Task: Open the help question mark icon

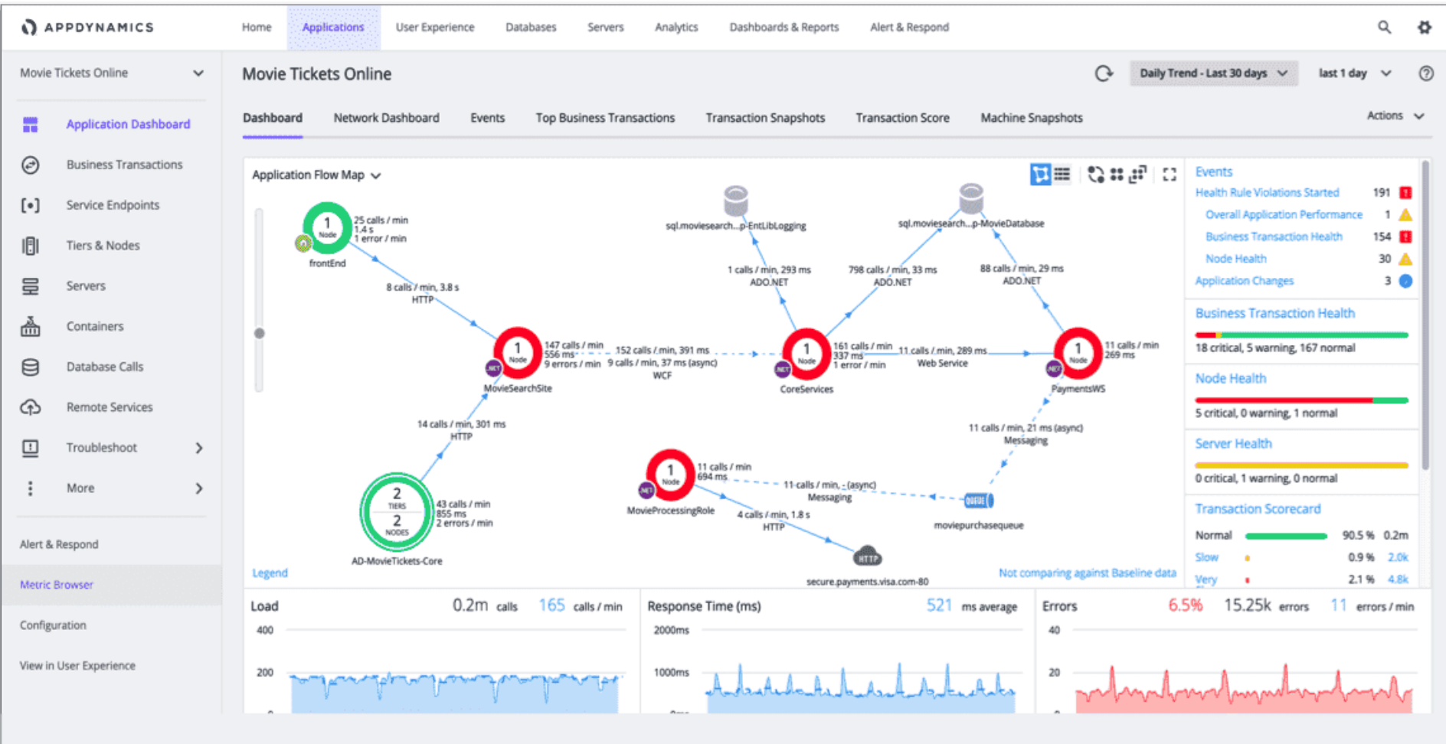Action: pyautogui.click(x=1425, y=73)
